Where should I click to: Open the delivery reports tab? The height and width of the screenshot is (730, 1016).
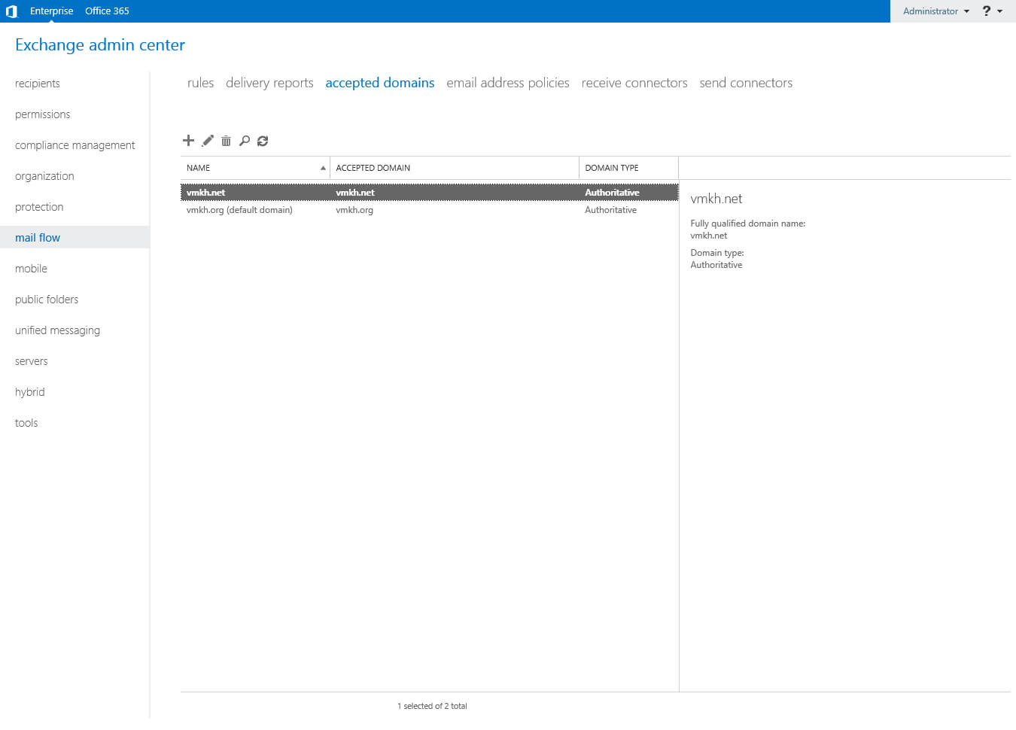pos(269,83)
